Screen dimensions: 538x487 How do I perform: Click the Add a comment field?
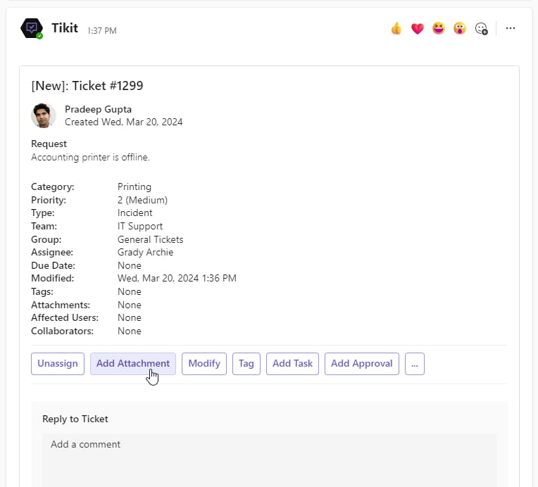pos(269,457)
